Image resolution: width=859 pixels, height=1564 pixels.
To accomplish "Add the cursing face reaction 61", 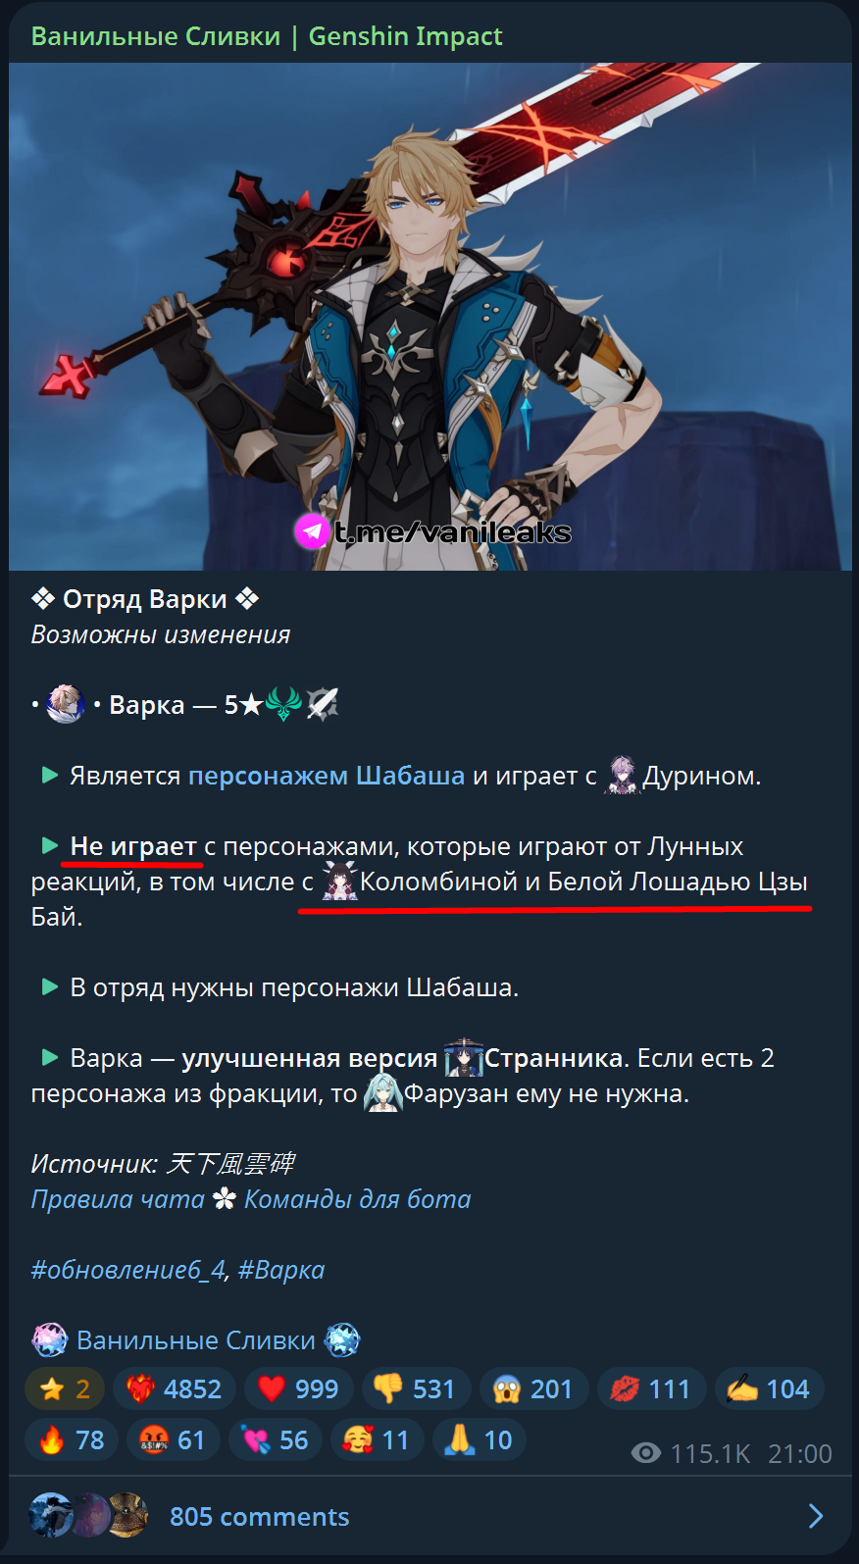I will 173,1439.
